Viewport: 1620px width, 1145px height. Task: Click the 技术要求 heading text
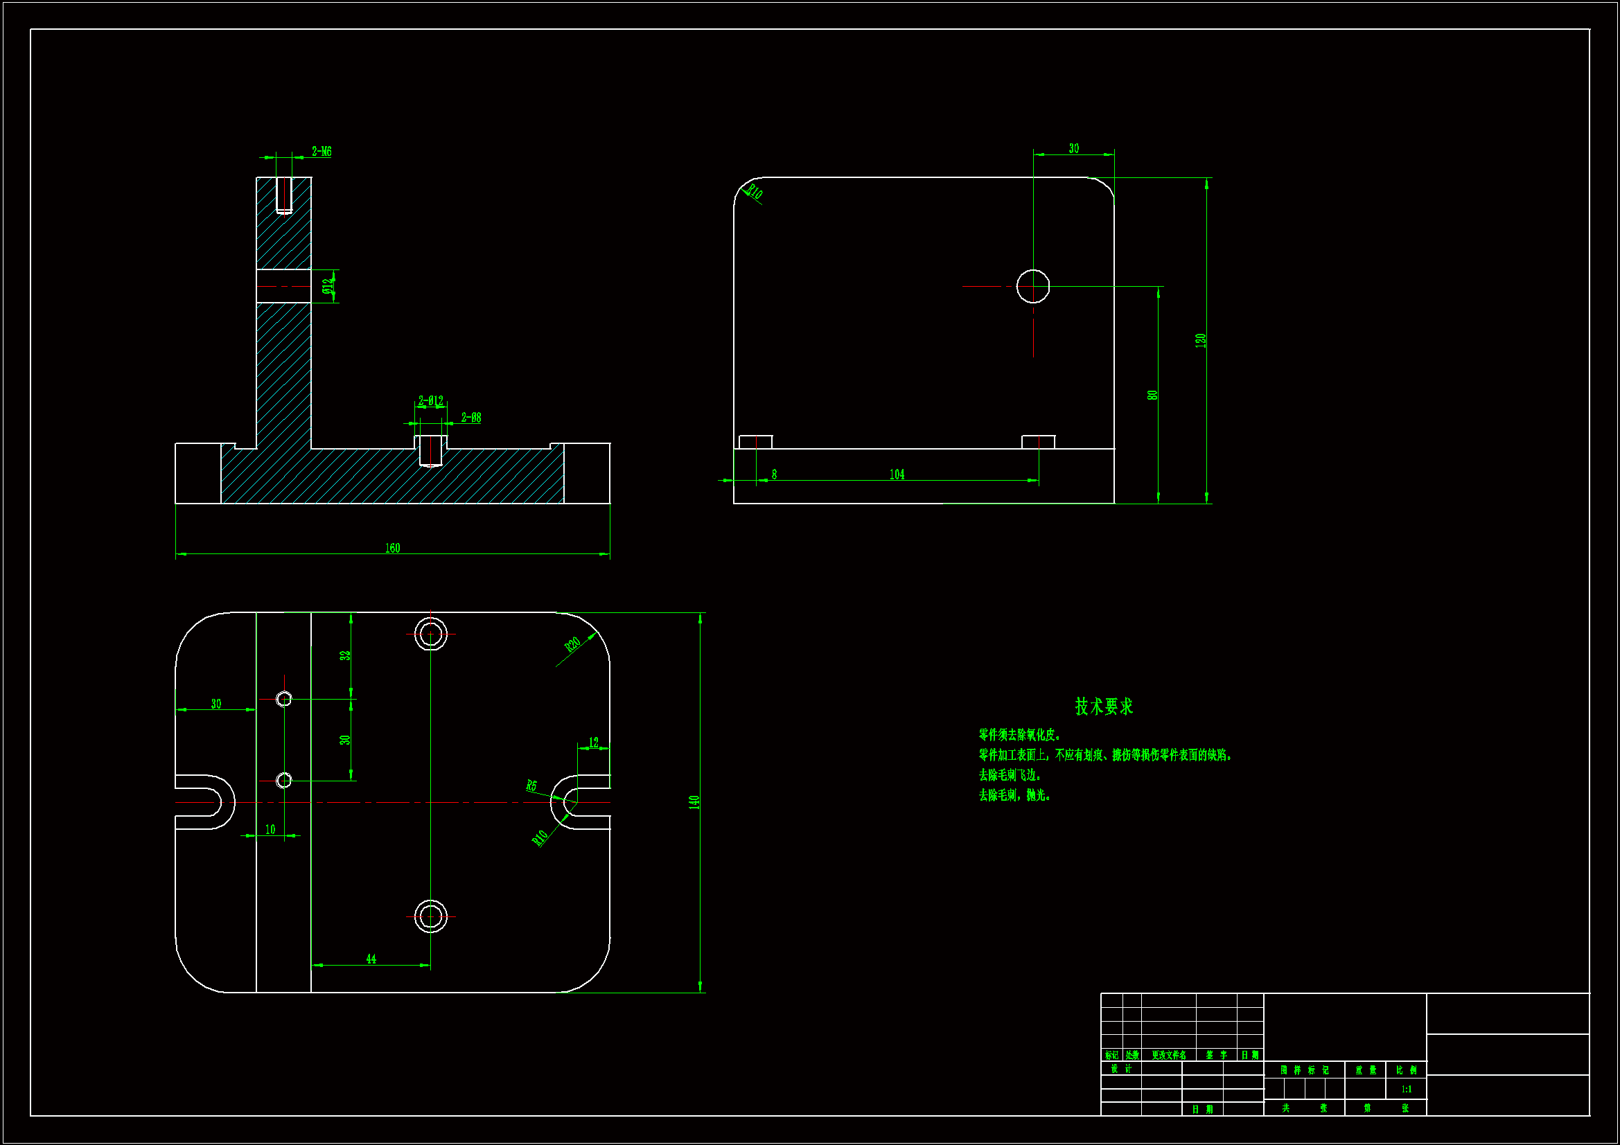(x=1104, y=707)
